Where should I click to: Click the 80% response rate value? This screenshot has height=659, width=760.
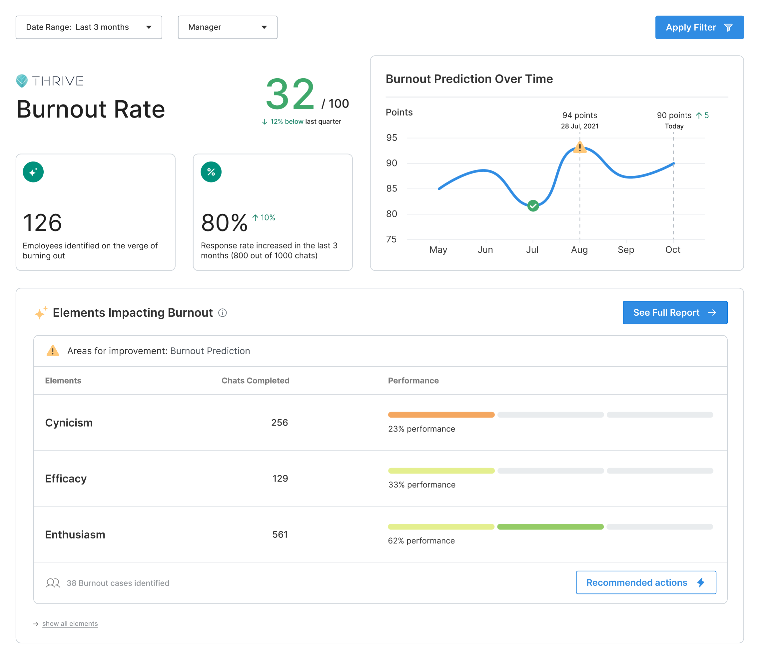[224, 222]
